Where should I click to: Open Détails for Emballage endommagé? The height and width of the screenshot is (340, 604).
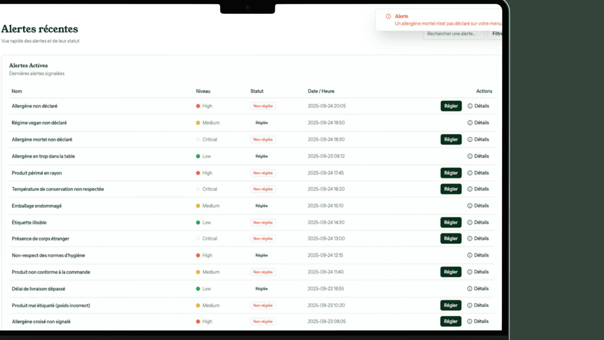coord(478,206)
